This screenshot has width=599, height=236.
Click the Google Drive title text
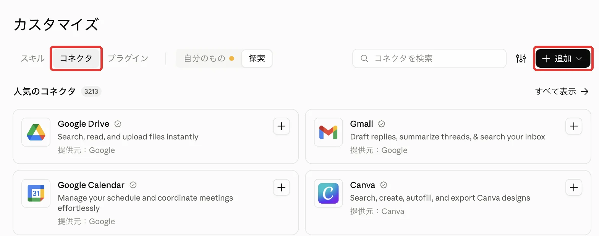(84, 124)
